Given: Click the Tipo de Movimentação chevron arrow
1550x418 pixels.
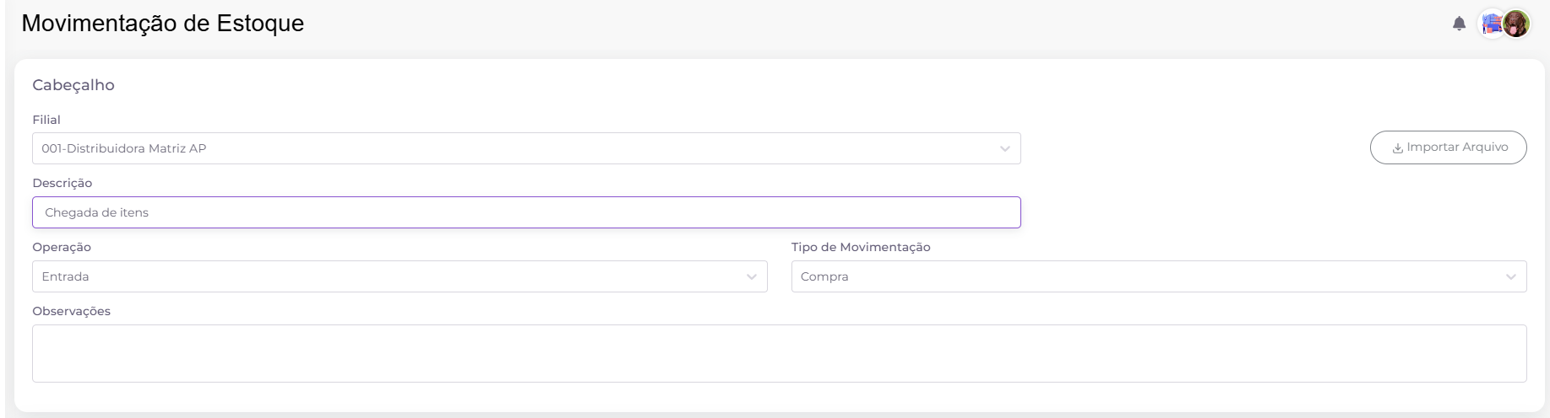Looking at the screenshot, I should point(1510,277).
